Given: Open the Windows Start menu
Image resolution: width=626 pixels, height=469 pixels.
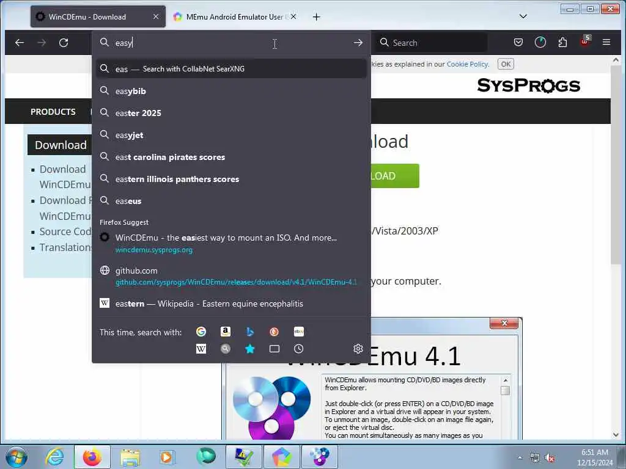Looking at the screenshot, I should pos(16,457).
